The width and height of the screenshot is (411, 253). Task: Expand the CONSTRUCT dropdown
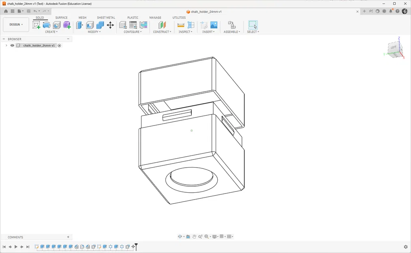tap(162, 32)
